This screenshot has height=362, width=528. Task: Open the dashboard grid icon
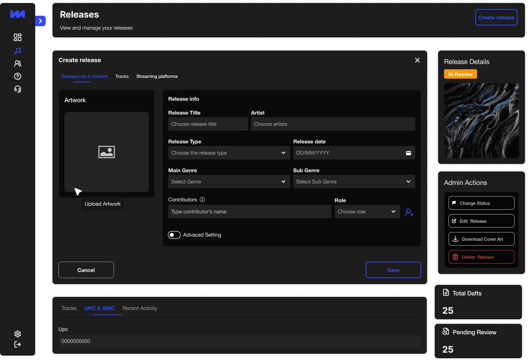(x=18, y=37)
